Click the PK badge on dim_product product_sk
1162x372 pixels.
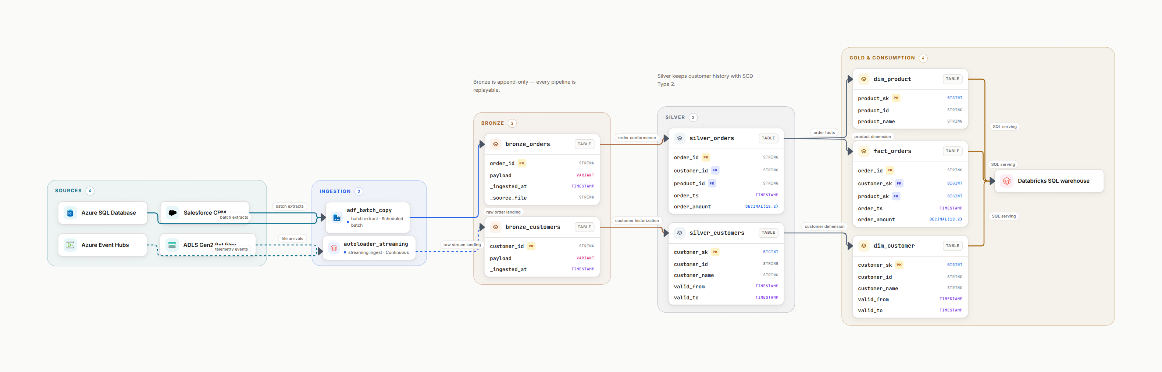click(x=896, y=98)
